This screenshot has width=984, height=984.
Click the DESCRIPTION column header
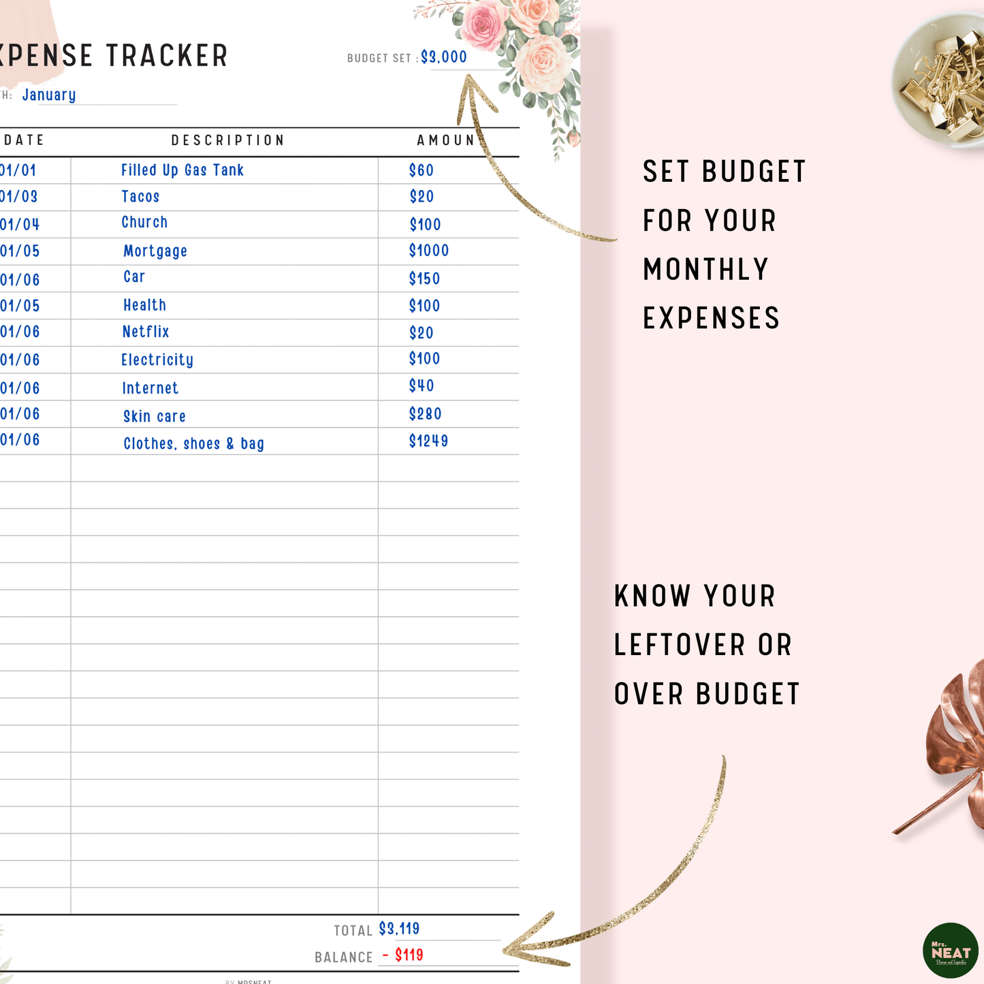pos(227,141)
